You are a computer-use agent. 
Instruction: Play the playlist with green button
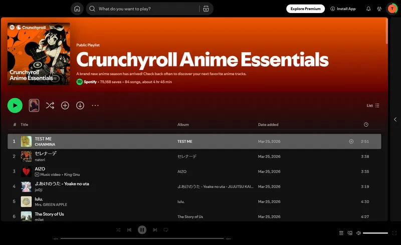coord(15,105)
